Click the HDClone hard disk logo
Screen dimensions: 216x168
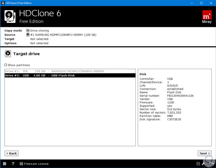10,17
